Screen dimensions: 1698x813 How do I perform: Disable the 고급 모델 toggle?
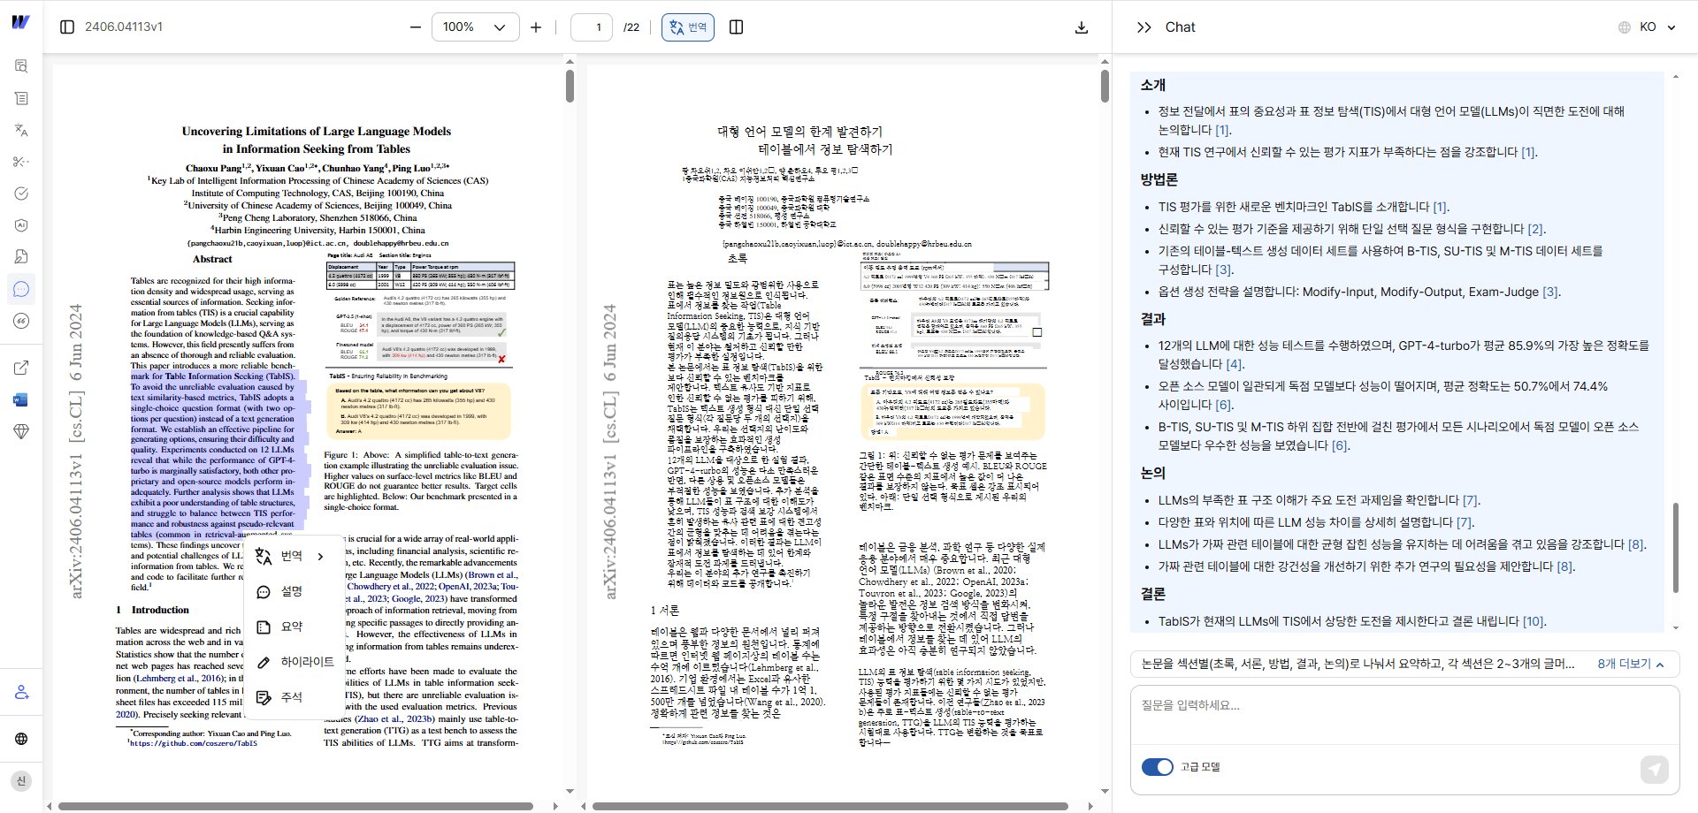pos(1158,767)
